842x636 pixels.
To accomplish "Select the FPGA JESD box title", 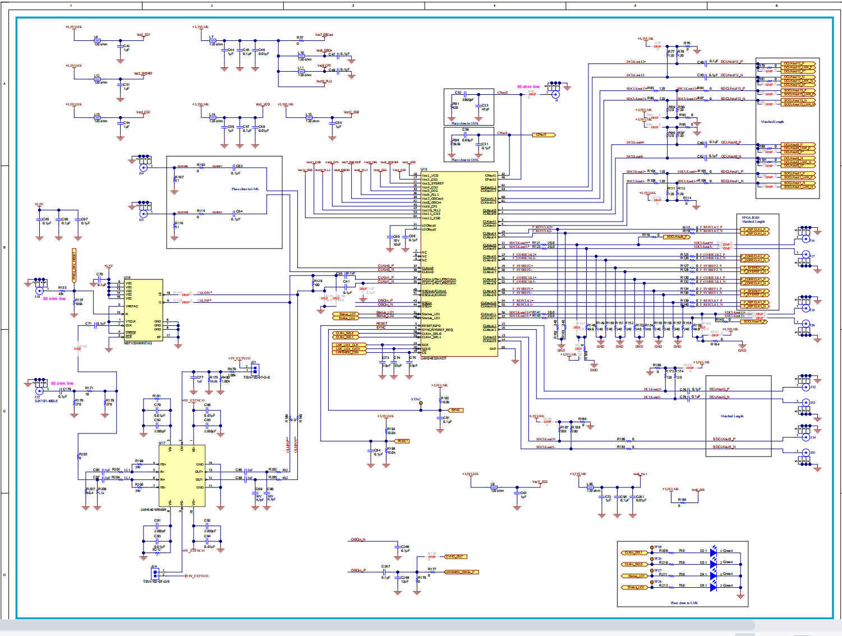I will click(x=751, y=218).
